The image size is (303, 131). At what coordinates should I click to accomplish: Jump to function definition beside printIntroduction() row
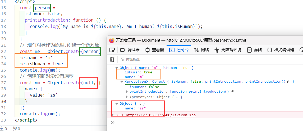232,91
